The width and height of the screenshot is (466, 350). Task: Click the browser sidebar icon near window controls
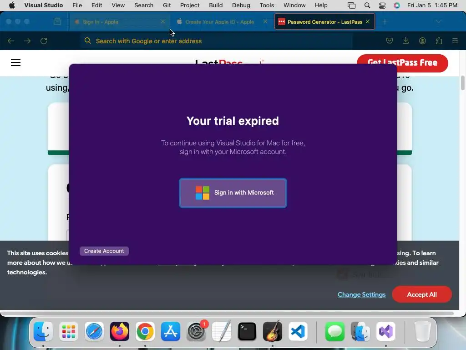click(57, 22)
